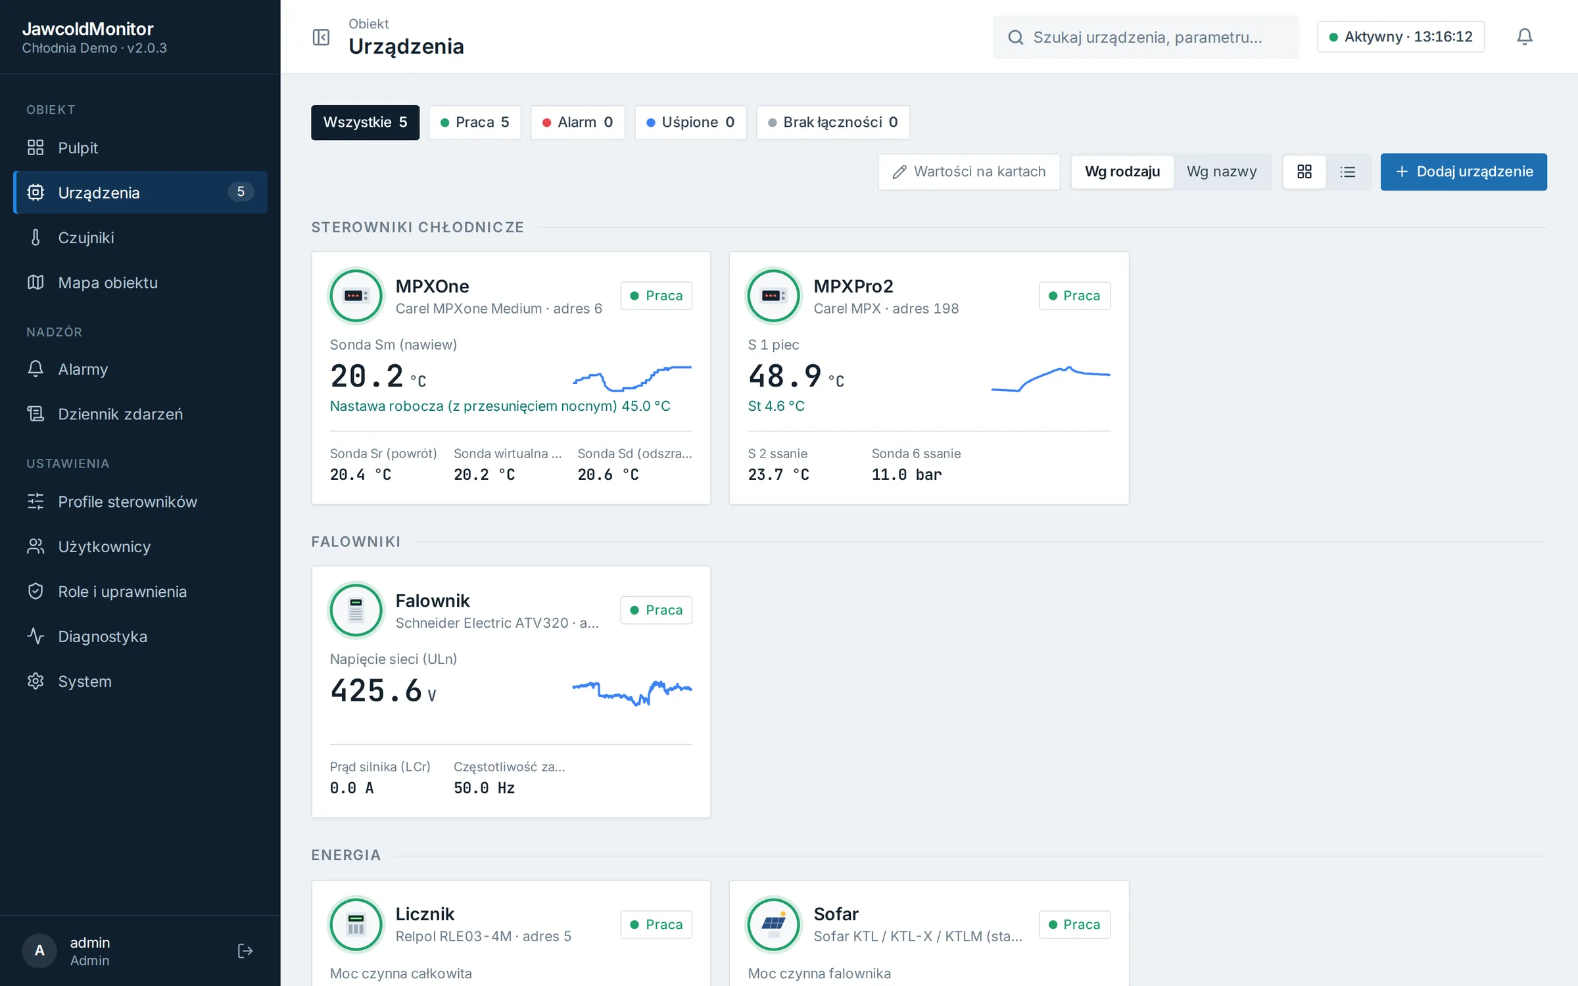Open System settings in sidebar
Screen dimensions: 1578x986
pyautogui.click(x=140, y=681)
